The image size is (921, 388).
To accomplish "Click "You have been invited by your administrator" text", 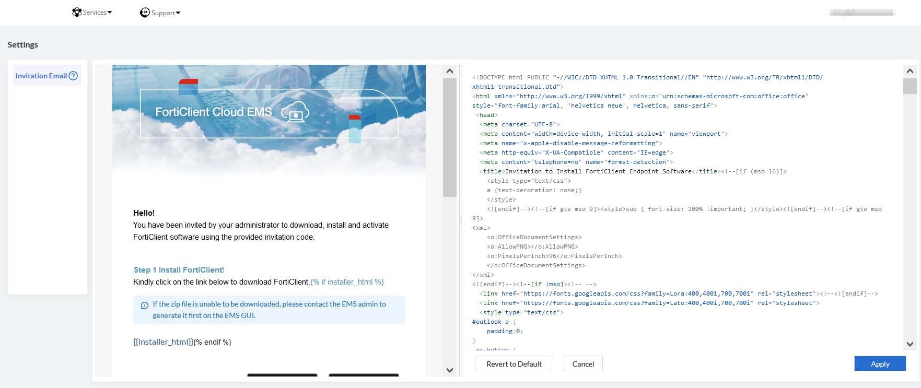I will pos(261,231).
